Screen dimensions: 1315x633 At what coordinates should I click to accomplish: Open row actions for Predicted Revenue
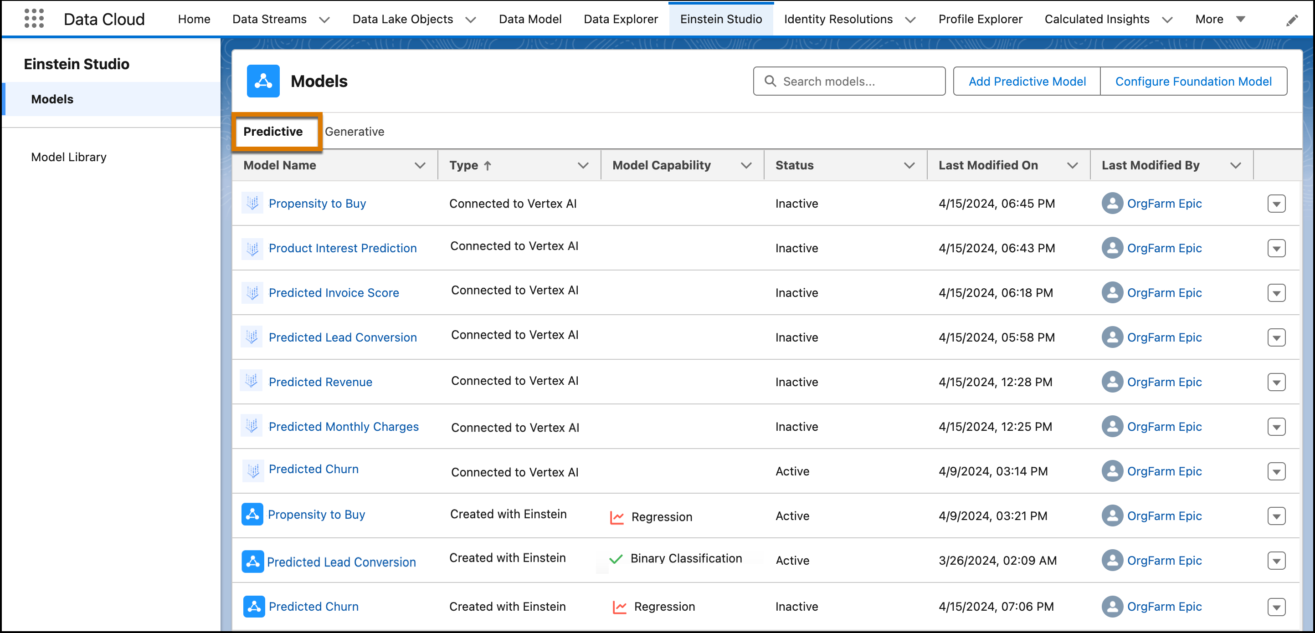(x=1276, y=383)
